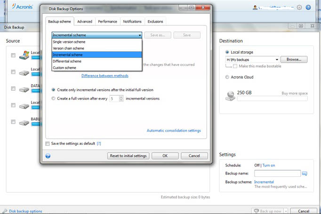Viewport: 321px width, 214px height.
Task: Open the H:\My backups destination dropdown
Action: [x=277, y=60]
